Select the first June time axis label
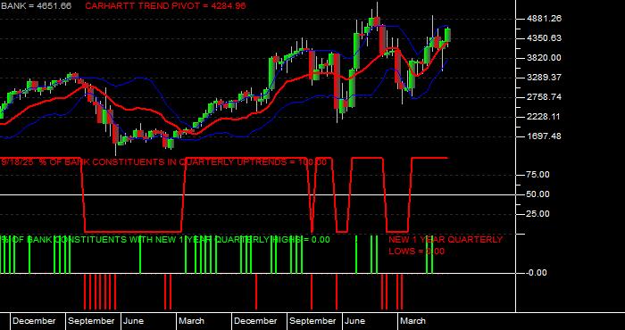The height and width of the screenshot is (330, 625). [x=133, y=321]
